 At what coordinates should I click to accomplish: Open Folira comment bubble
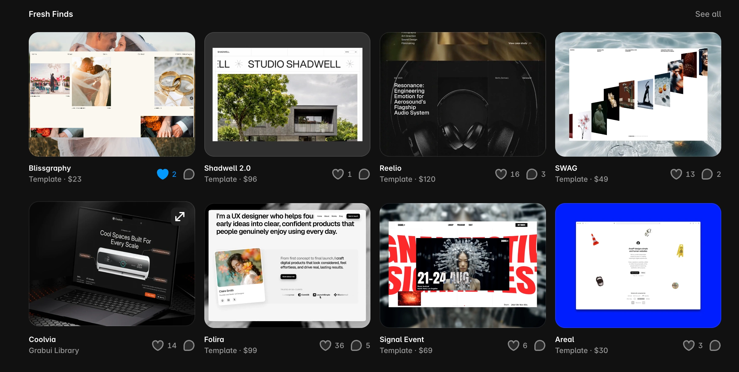pos(356,345)
